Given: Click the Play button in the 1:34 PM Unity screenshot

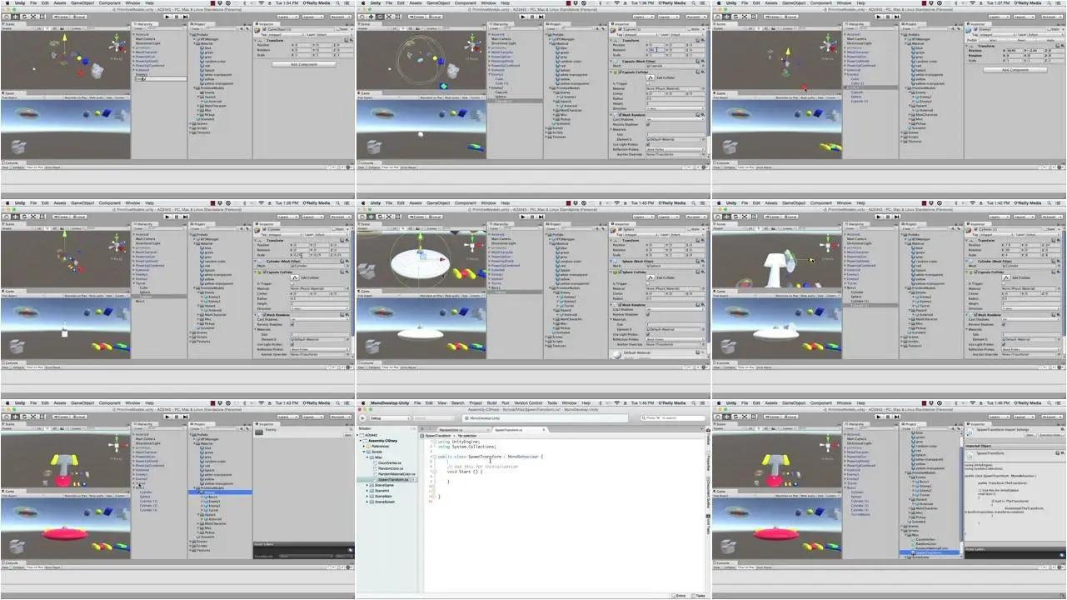Looking at the screenshot, I should [x=167, y=17].
